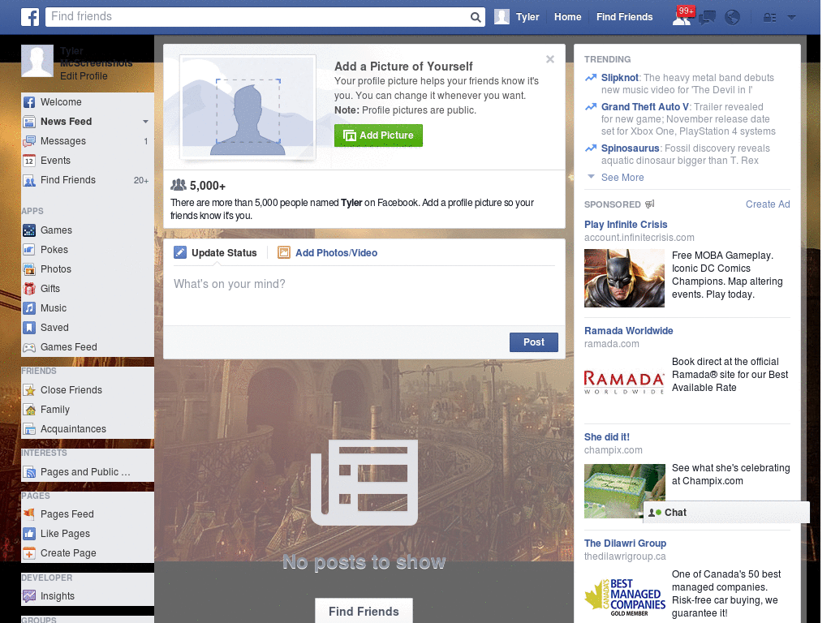Click the blue Post button

coord(534,342)
